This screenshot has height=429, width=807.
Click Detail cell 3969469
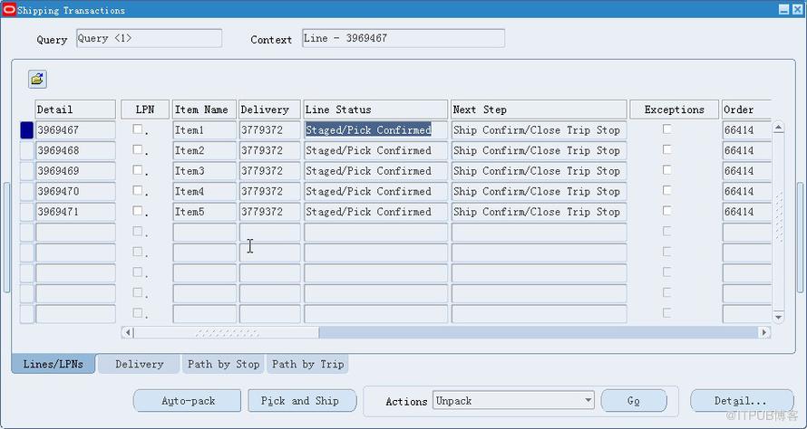75,171
